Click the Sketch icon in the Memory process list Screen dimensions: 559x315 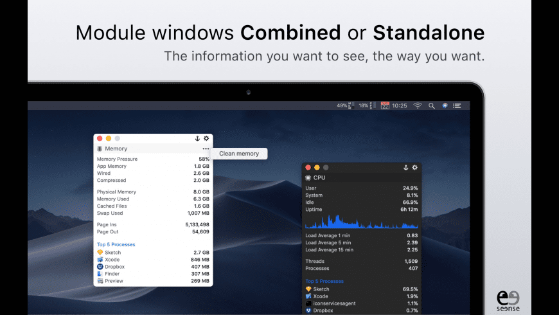coord(100,252)
